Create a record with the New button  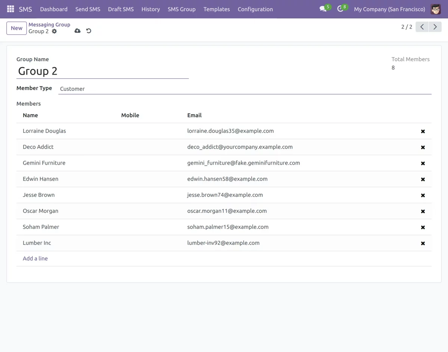pos(16,28)
